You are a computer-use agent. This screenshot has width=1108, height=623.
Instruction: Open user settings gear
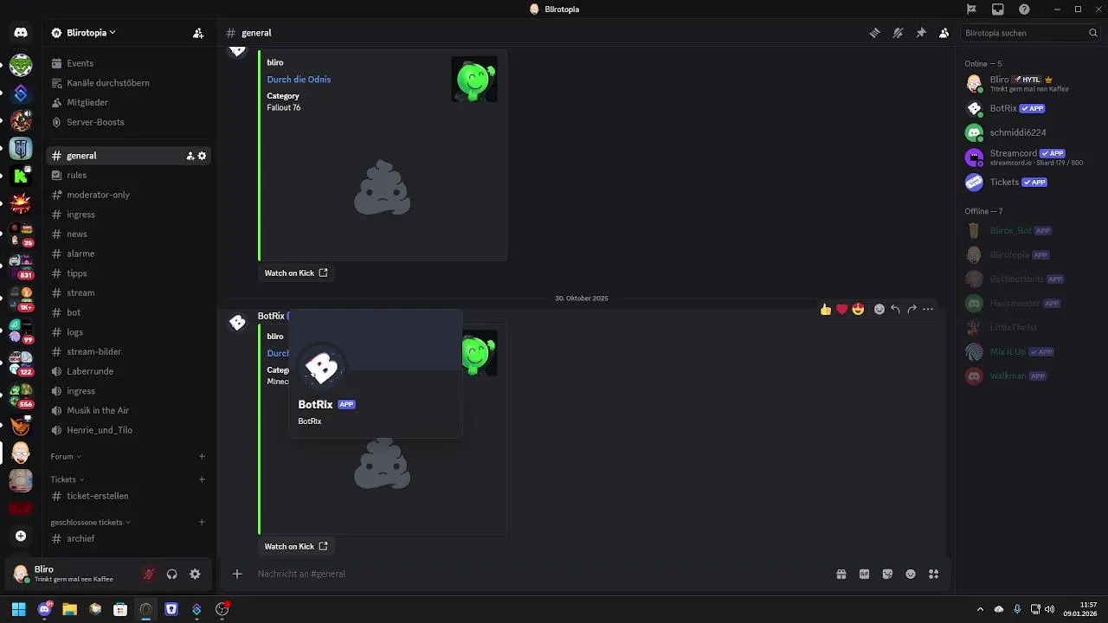point(195,574)
